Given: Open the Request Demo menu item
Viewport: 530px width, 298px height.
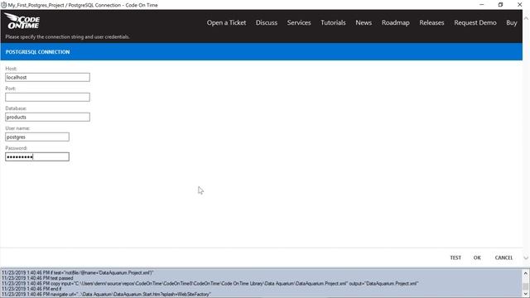Looking at the screenshot, I should (475, 22).
